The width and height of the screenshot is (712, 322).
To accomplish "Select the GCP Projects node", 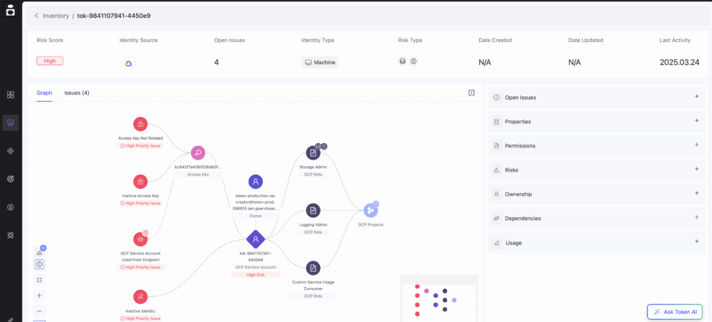I will click(370, 210).
